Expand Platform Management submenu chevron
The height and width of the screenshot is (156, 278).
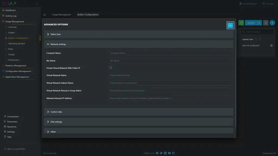point(37,66)
